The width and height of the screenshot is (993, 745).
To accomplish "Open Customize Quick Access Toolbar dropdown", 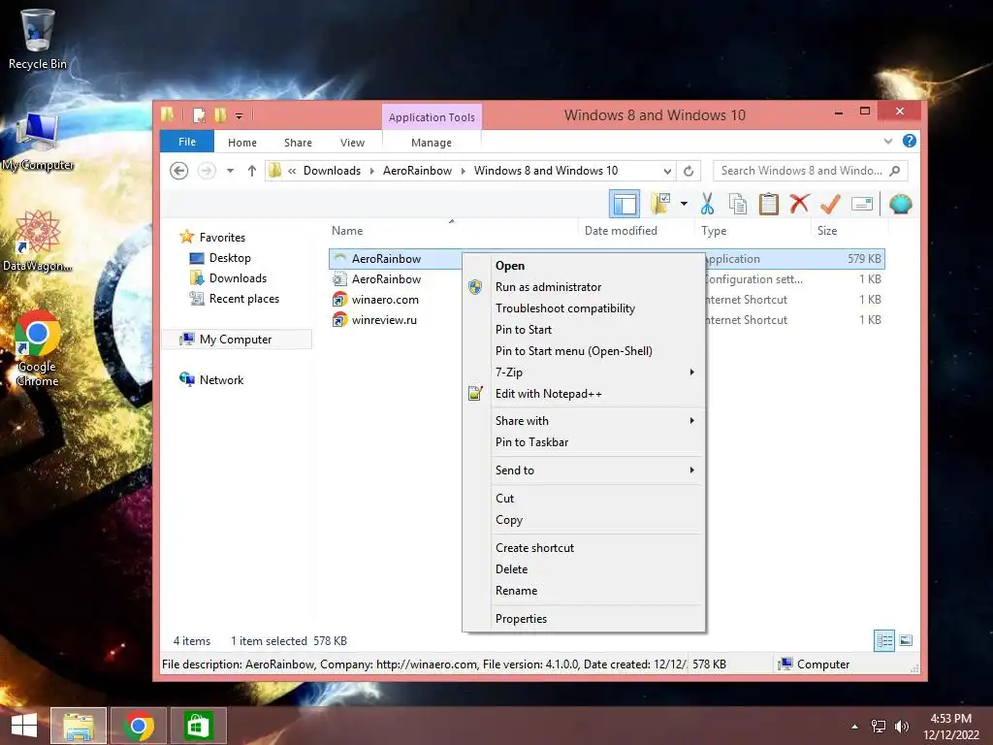I will 239,116.
